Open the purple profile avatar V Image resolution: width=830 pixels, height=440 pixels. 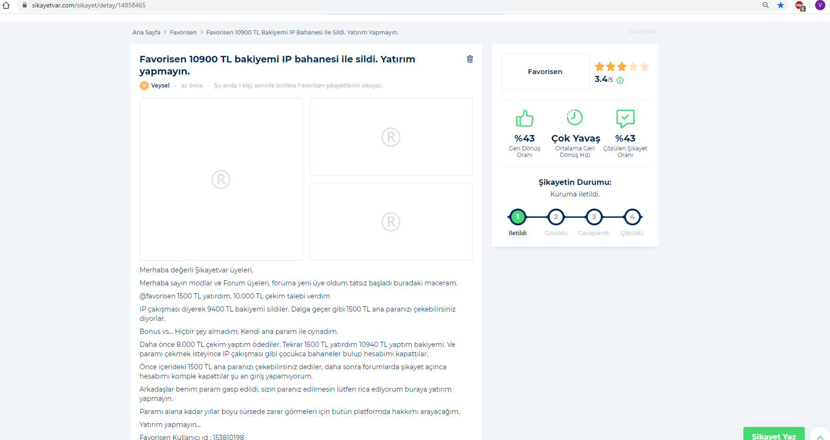click(x=820, y=5)
